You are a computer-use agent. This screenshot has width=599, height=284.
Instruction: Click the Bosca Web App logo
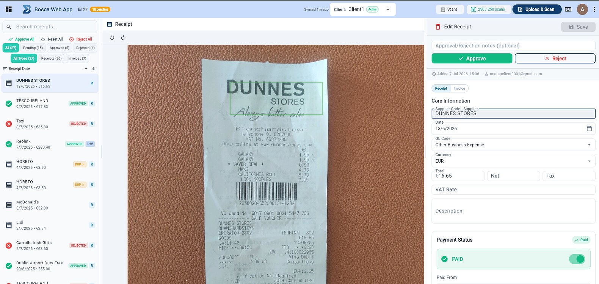pos(27,9)
